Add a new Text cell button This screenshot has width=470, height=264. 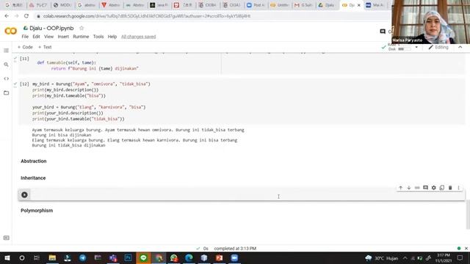(45, 47)
